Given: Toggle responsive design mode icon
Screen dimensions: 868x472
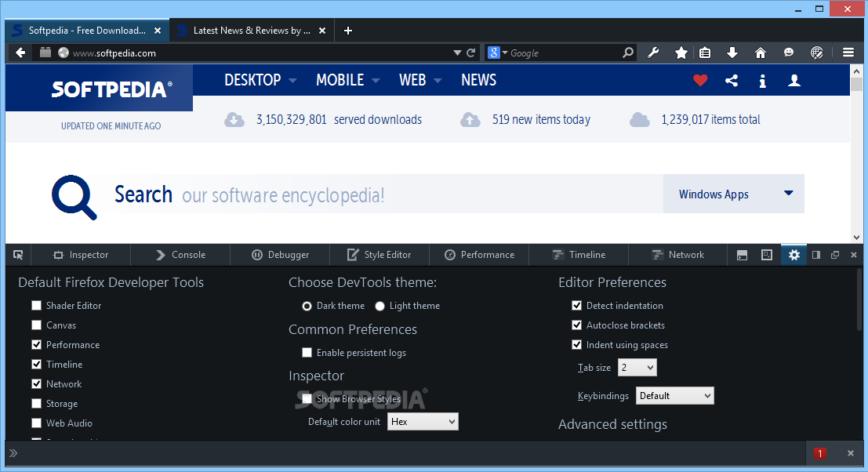Looking at the screenshot, I should coord(766,255).
